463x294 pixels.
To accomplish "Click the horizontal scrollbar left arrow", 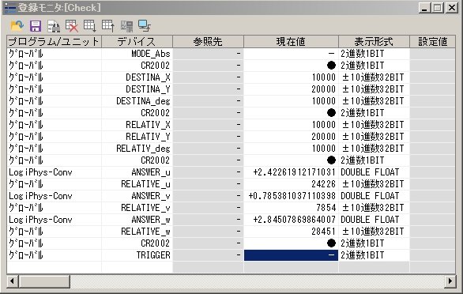I will tap(13, 281).
